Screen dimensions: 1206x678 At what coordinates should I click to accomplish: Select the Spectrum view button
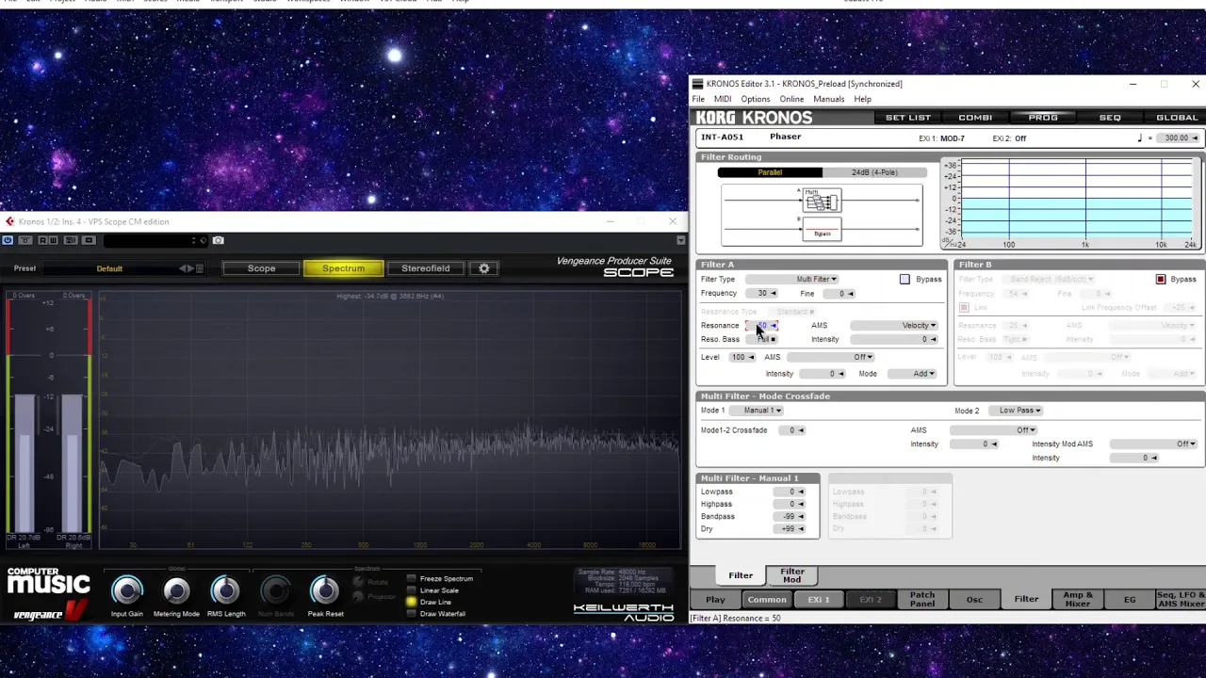tap(344, 268)
